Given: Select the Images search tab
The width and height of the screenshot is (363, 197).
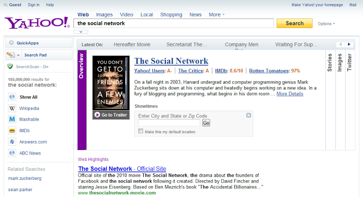Looking at the screenshot, I should [104, 14].
